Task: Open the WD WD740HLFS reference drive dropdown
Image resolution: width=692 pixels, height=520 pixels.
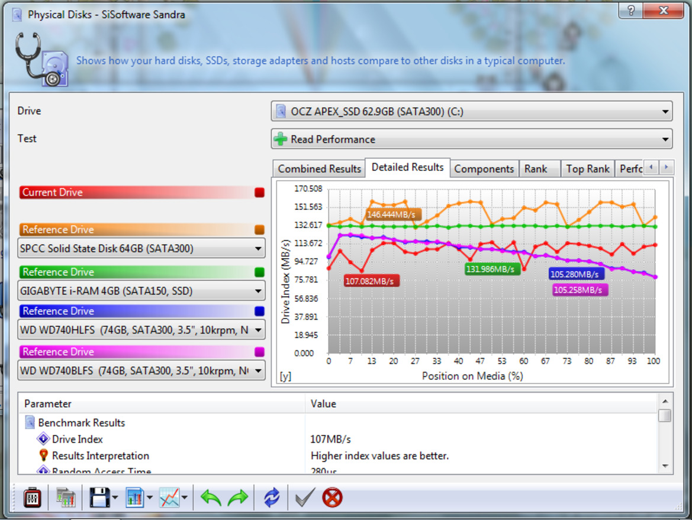Action: tap(141, 330)
